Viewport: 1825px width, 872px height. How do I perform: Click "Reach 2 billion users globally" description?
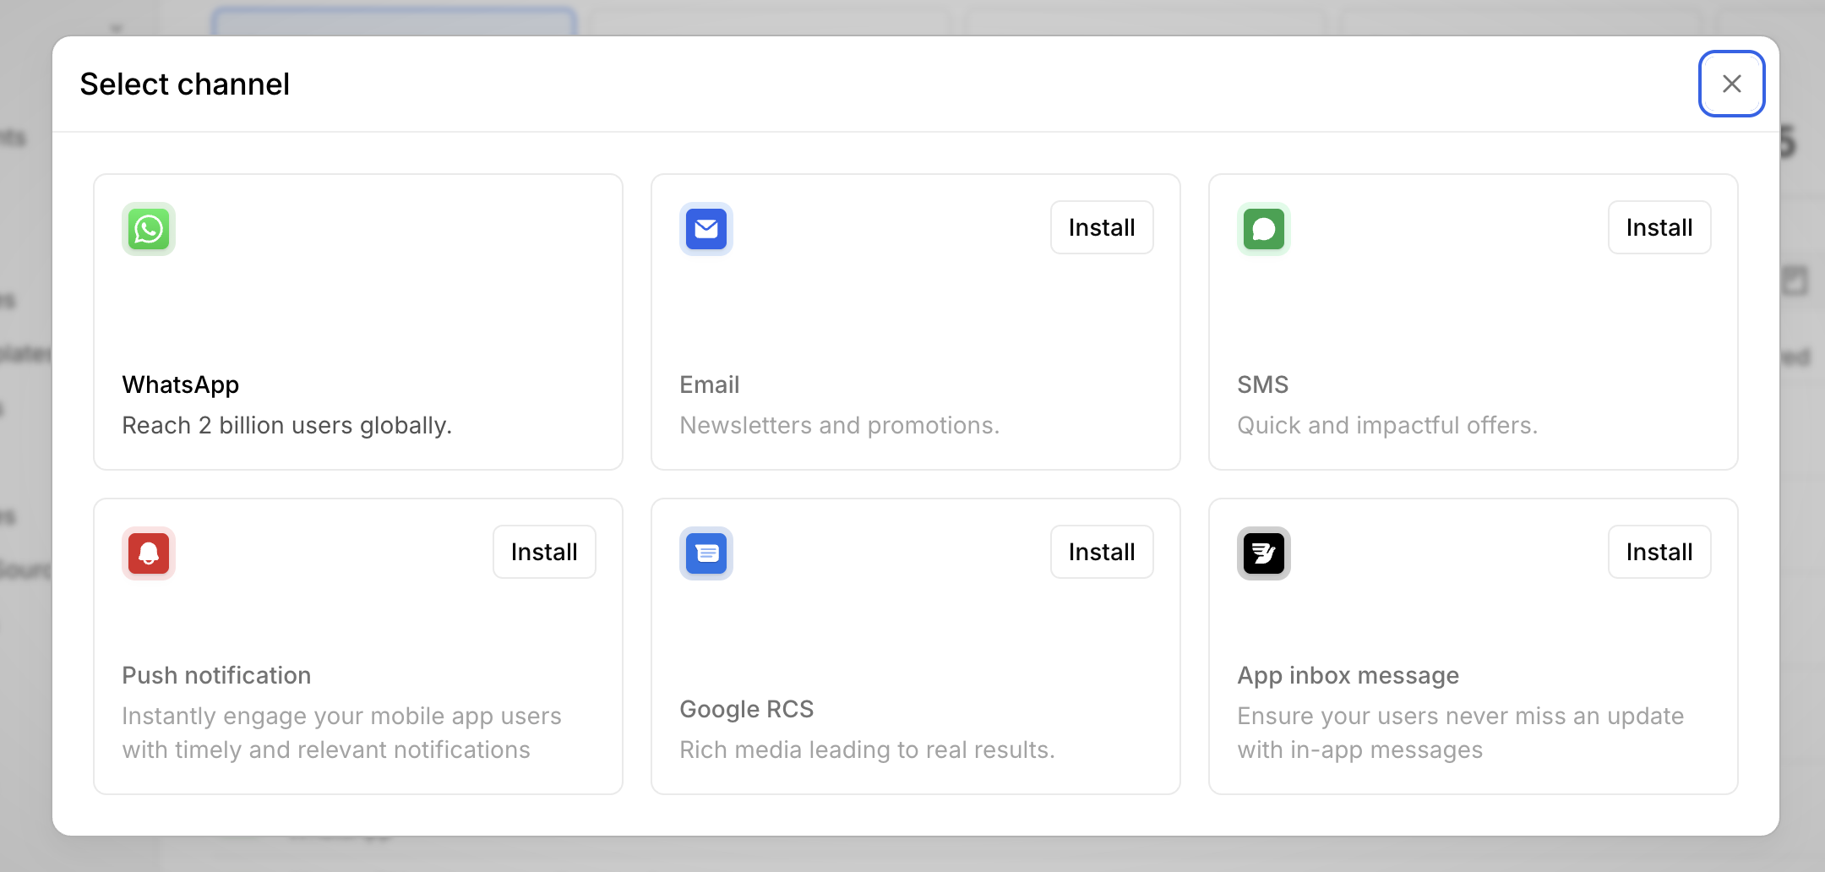tap(287, 425)
